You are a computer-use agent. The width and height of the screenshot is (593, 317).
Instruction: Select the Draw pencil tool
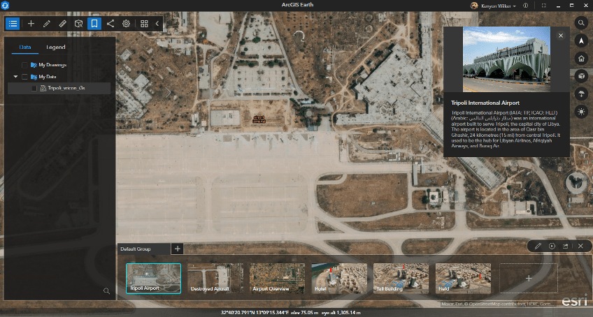click(x=47, y=24)
